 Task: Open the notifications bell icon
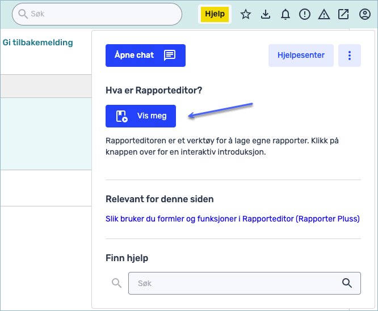285,14
